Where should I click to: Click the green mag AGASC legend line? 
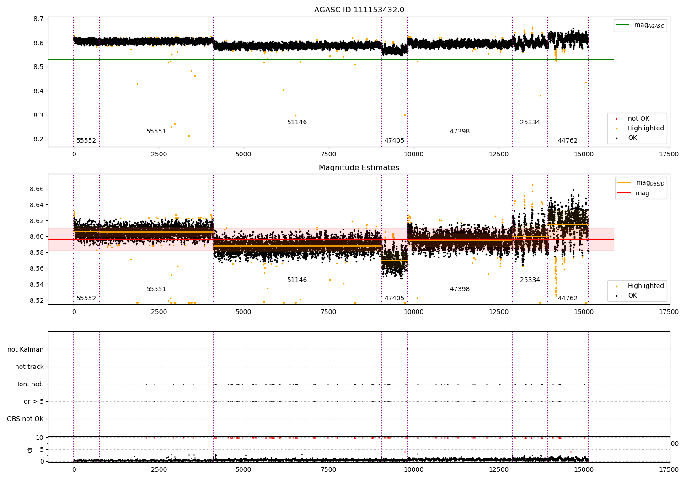pyautogui.click(x=622, y=25)
